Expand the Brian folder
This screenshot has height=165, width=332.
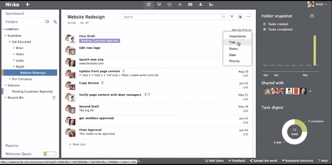14,48
